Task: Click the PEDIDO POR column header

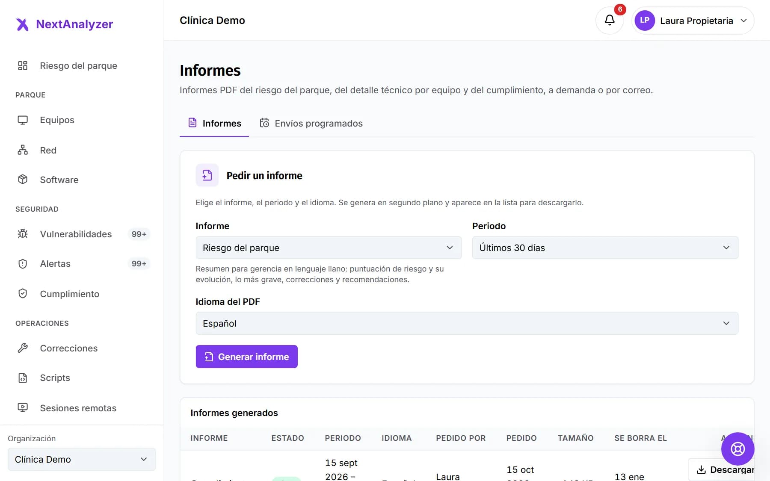Action: [x=461, y=438]
